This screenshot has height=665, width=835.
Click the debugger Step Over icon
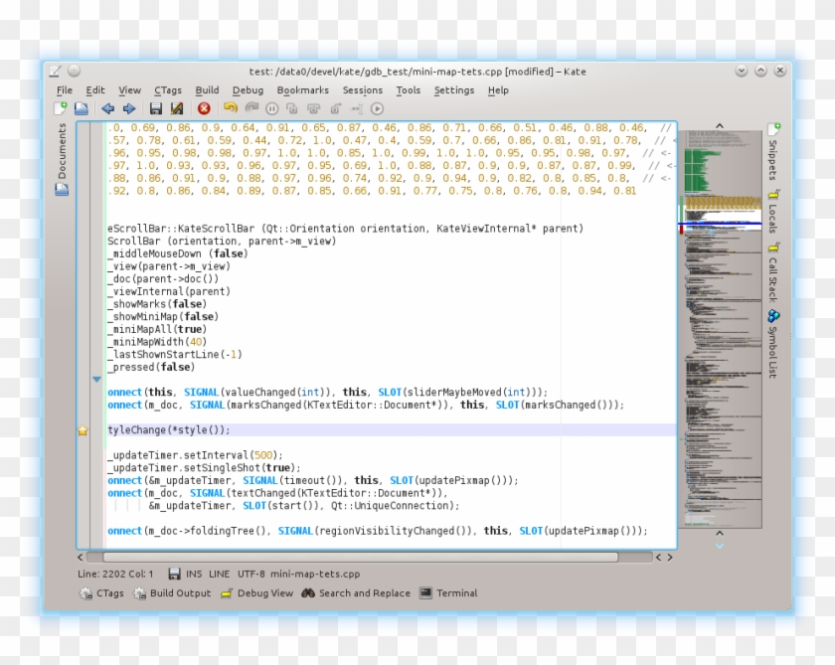[314, 108]
